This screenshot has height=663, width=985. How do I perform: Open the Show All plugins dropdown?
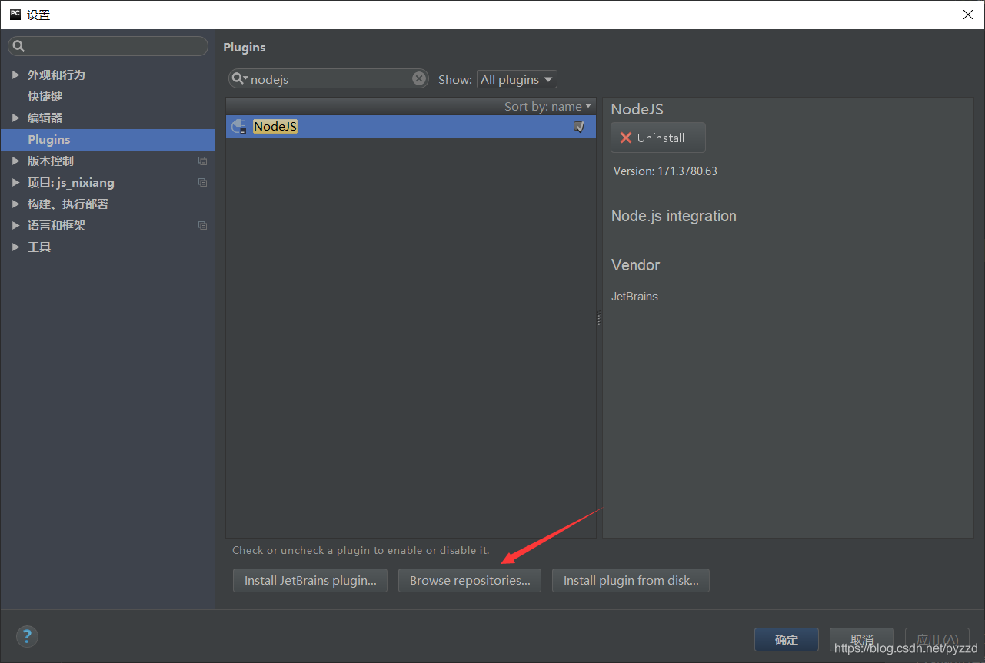[517, 79]
